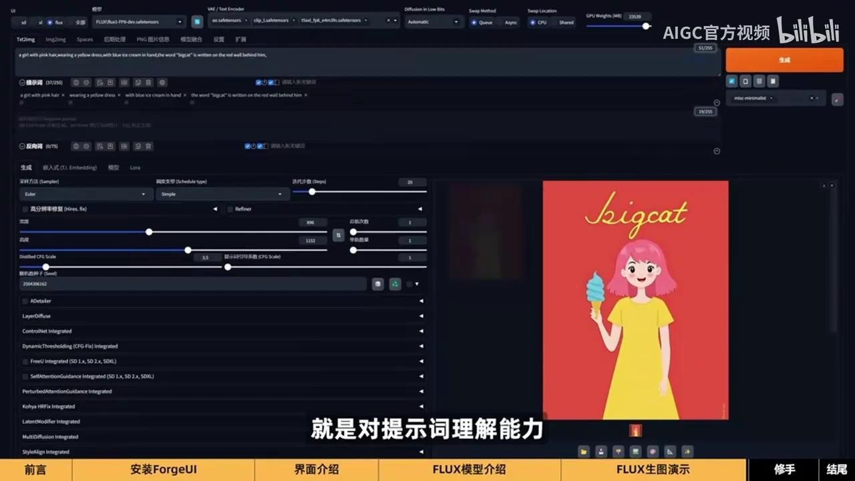
Task: Enable the Hires. fix checkbox
Action: pyautogui.click(x=25, y=209)
